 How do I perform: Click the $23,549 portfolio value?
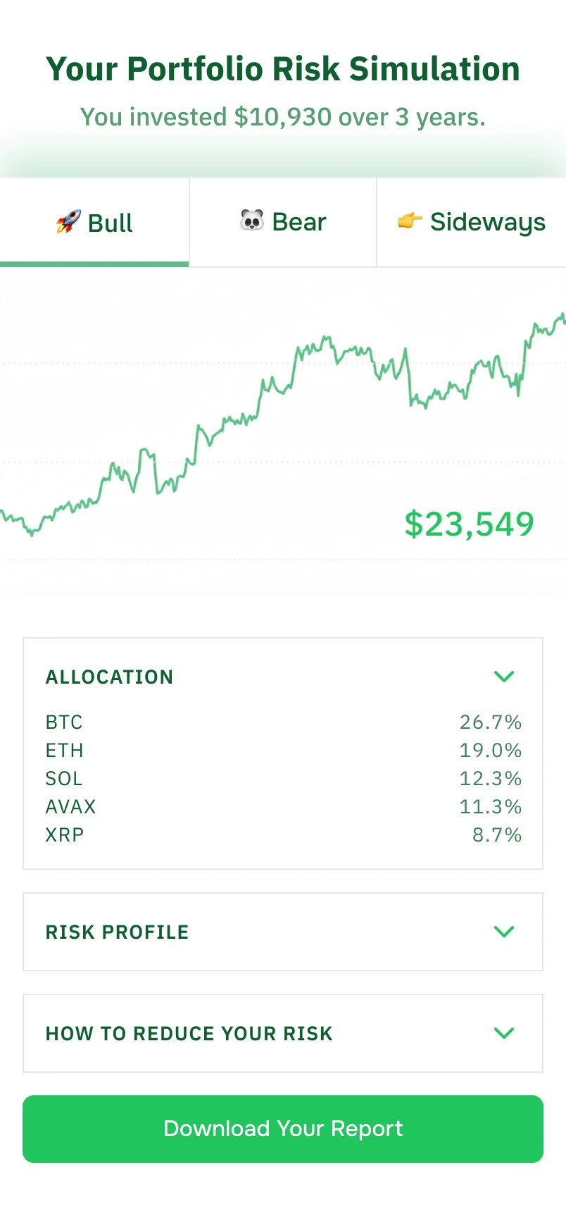click(x=469, y=524)
